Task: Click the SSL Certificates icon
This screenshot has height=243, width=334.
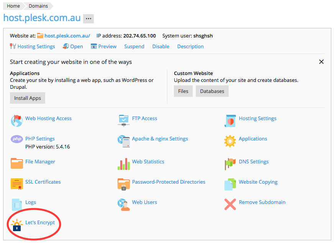Action: coord(17,184)
